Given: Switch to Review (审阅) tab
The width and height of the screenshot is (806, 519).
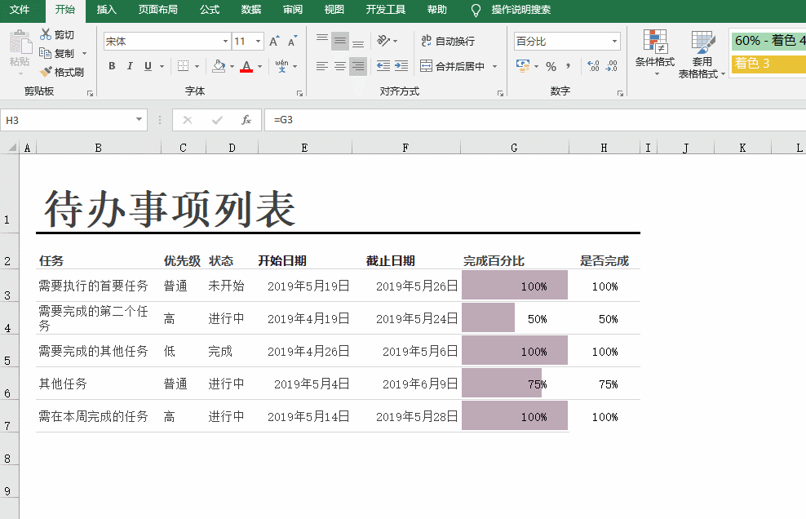Looking at the screenshot, I should coord(293,10).
